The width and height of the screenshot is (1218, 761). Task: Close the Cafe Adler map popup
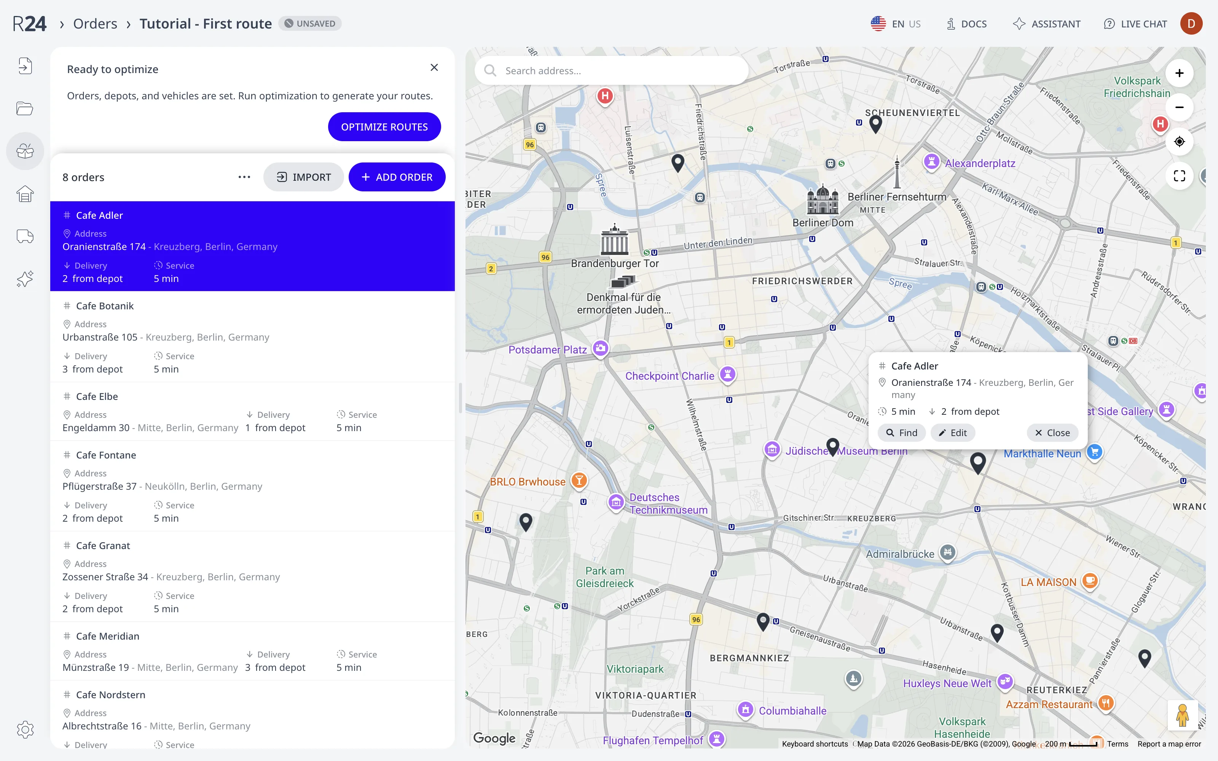coord(1052,433)
